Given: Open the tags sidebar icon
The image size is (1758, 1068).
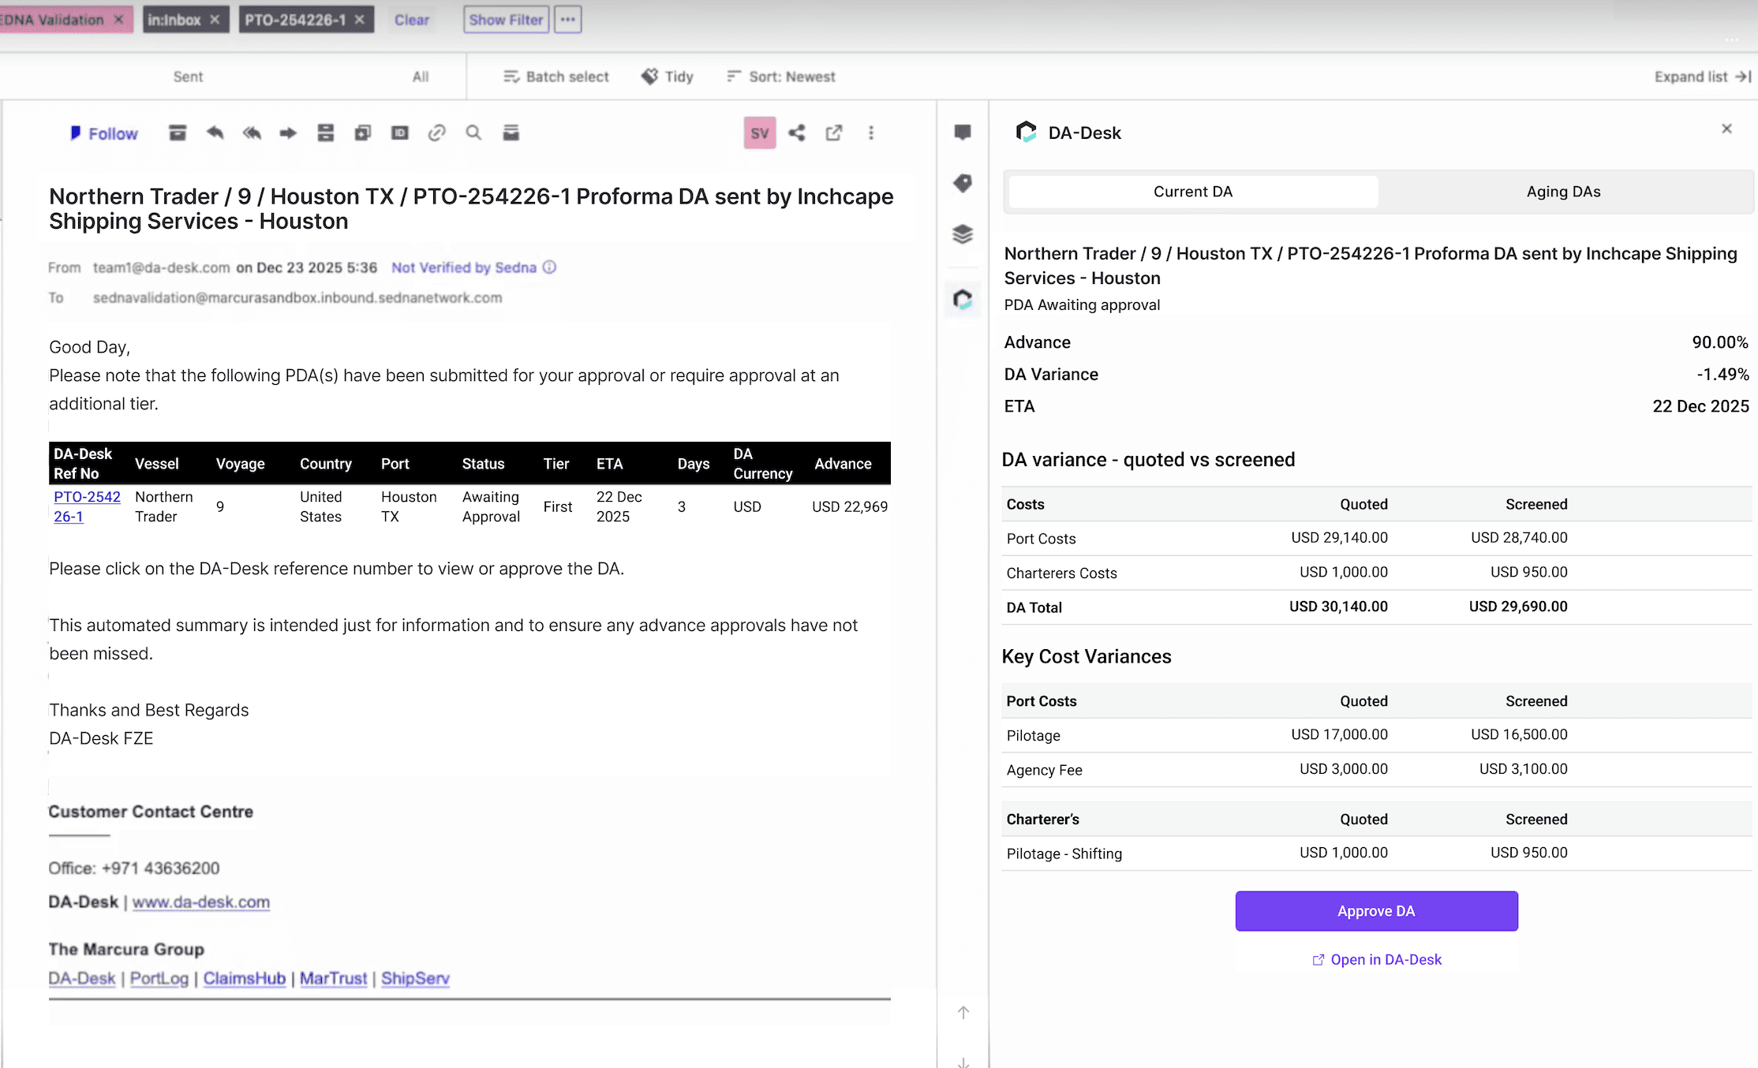Looking at the screenshot, I should 962,184.
